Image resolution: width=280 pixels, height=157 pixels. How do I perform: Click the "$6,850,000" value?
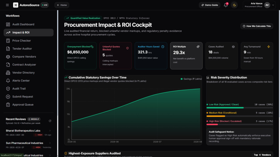[78, 52]
